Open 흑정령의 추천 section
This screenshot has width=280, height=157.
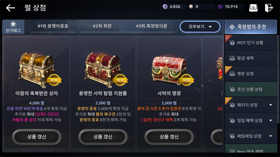[251, 27]
